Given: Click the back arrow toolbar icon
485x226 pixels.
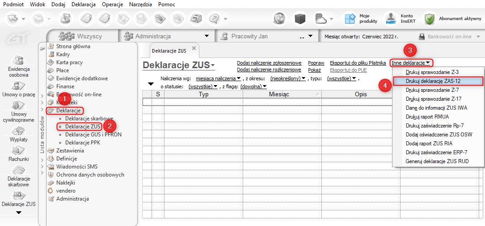Looking at the screenshot, I should click(13, 19).
